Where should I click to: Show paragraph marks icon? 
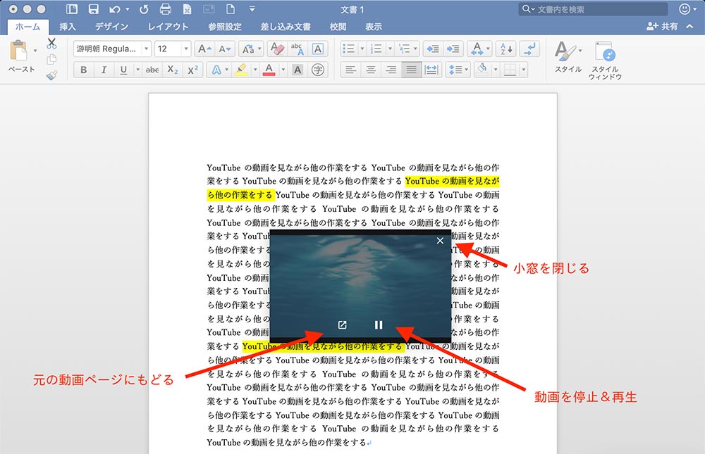[529, 49]
